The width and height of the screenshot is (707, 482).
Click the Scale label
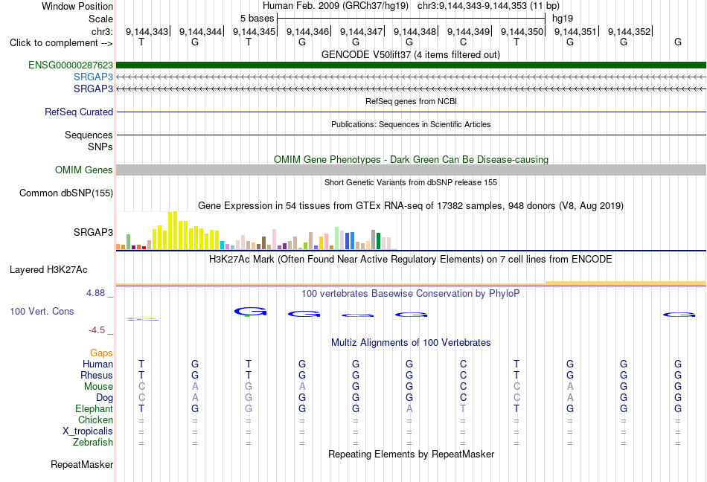[x=101, y=19]
